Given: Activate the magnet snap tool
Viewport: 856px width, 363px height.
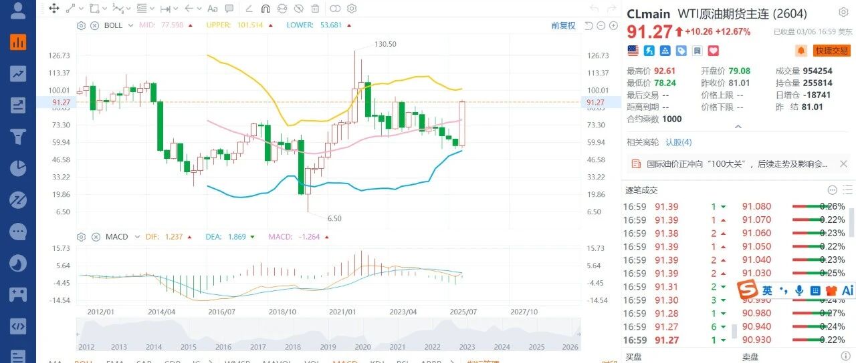Looking at the screenshot, I should click(265, 9).
